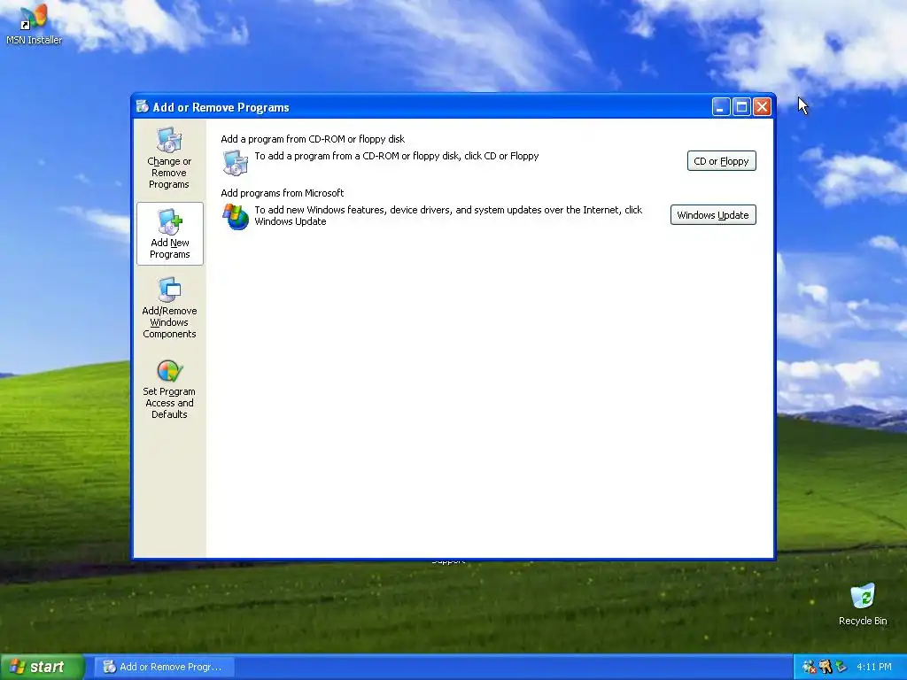The height and width of the screenshot is (680, 907).
Task: Select the Add New Programs sidebar item
Action: [x=169, y=234]
